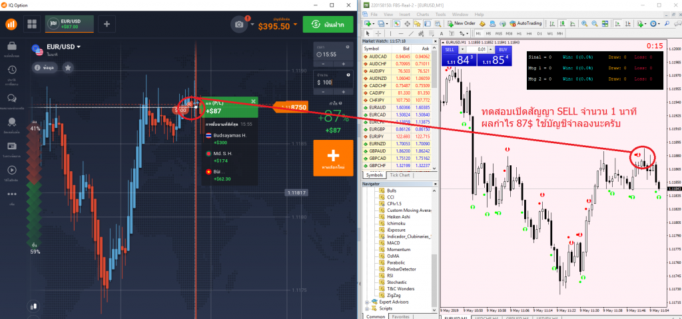The image size is (682, 319).
Task: Select the trendline drawing tool in MetaTrader
Action: click(x=411, y=33)
